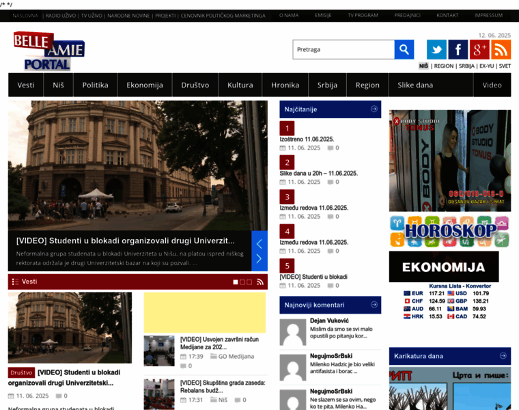Show next slide with right arrow
Viewport: 519px width, 410px height.
(259, 259)
